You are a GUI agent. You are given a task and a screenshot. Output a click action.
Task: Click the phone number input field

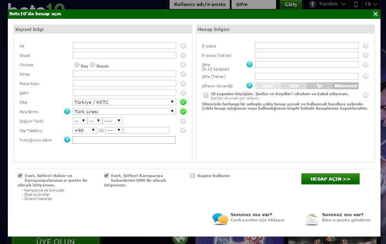pos(147,130)
